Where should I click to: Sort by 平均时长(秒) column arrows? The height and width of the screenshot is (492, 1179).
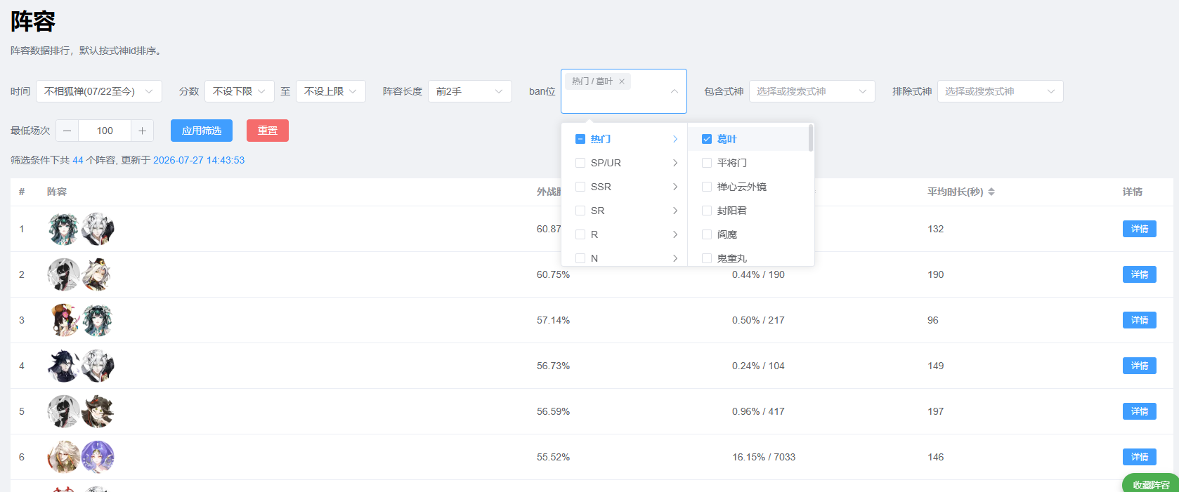pyautogui.click(x=991, y=192)
